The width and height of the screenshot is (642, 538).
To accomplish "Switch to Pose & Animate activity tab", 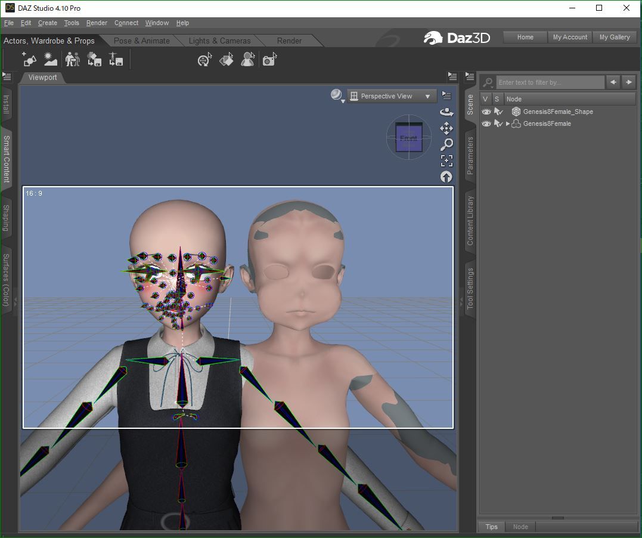I will (142, 41).
